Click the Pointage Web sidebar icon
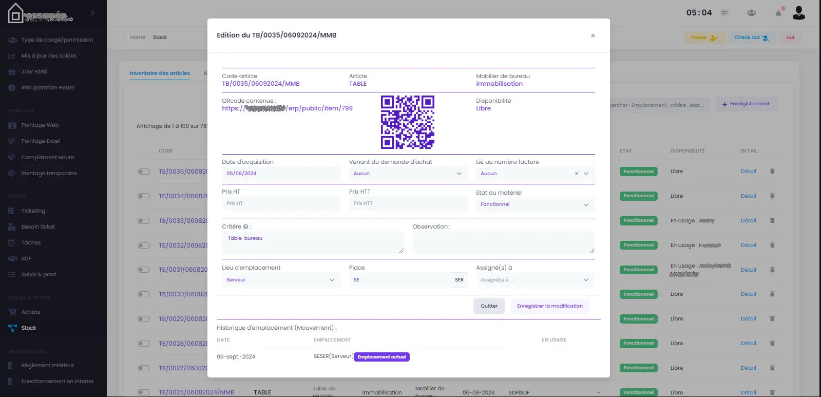 click(x=12, y=125)
